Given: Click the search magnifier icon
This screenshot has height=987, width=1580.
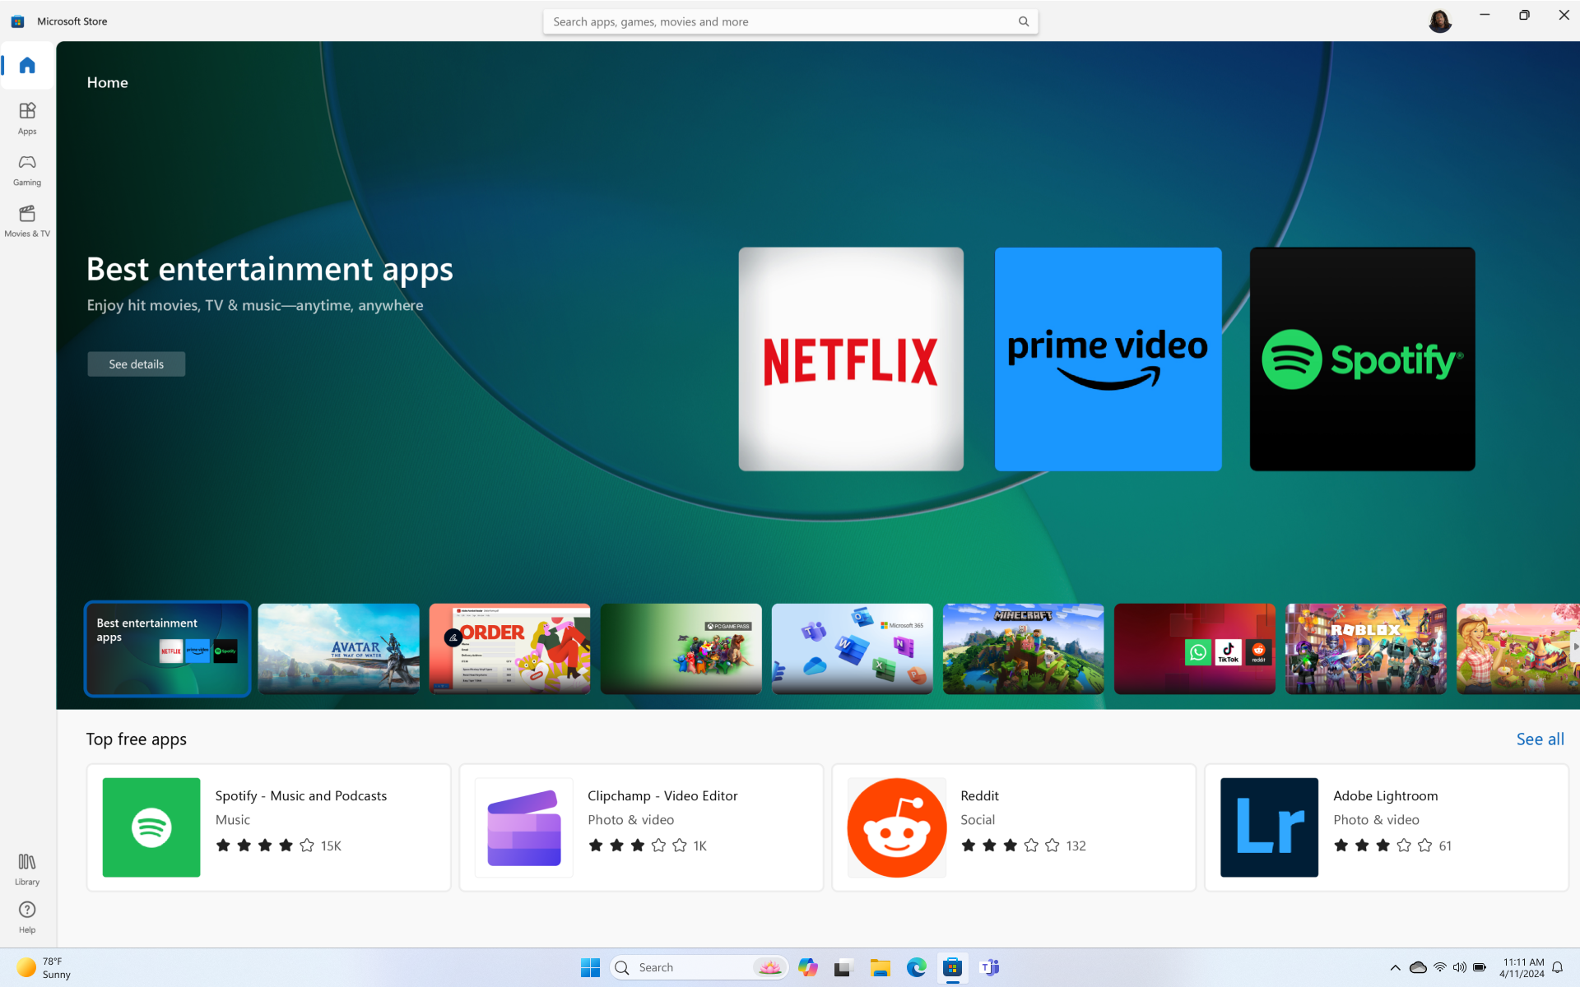Looking at the screenshot, I should (1024, 21).
